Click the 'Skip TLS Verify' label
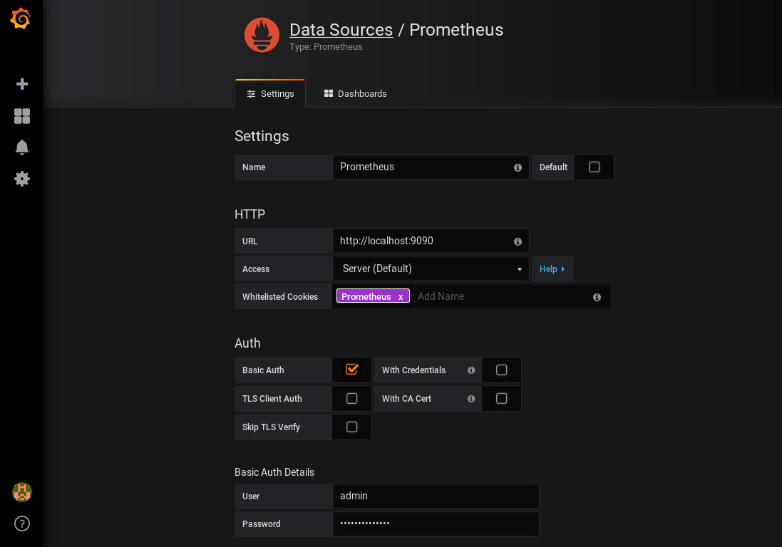This screenshot has height=547, width=782. 271,427
